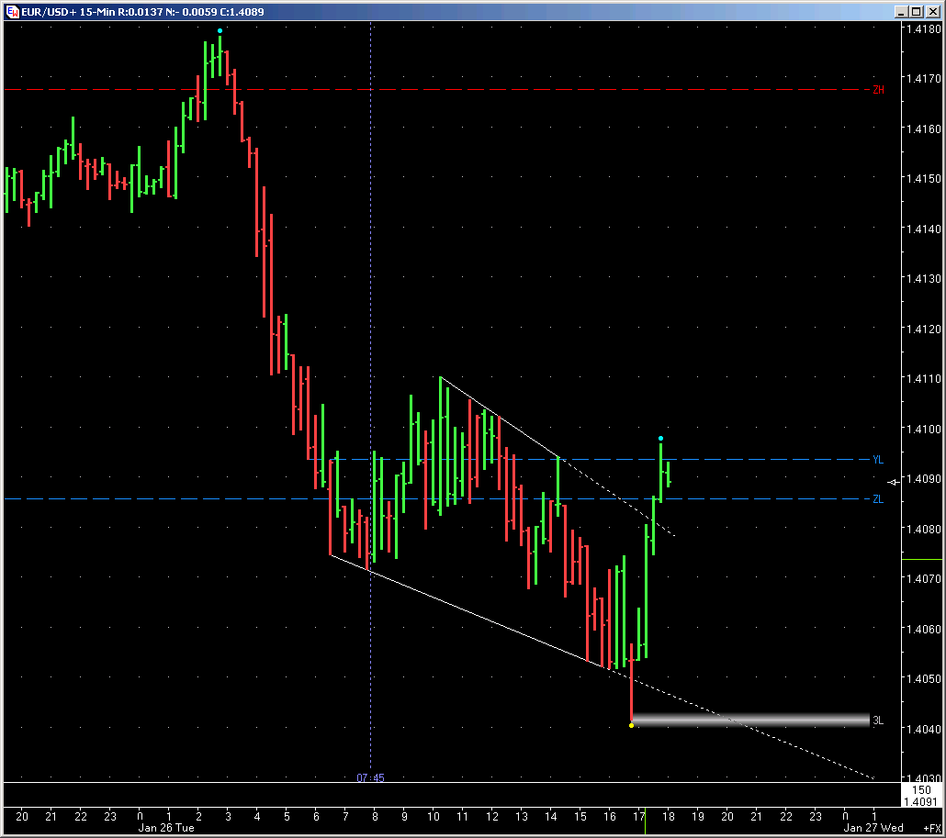
Task: Click the blue YL level label
Action: click(x=878, y=460)
